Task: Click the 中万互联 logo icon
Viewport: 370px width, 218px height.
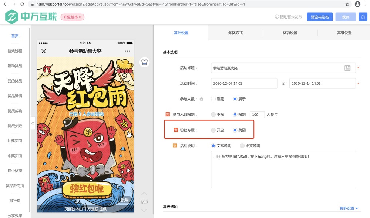Action: click(11, 16)
